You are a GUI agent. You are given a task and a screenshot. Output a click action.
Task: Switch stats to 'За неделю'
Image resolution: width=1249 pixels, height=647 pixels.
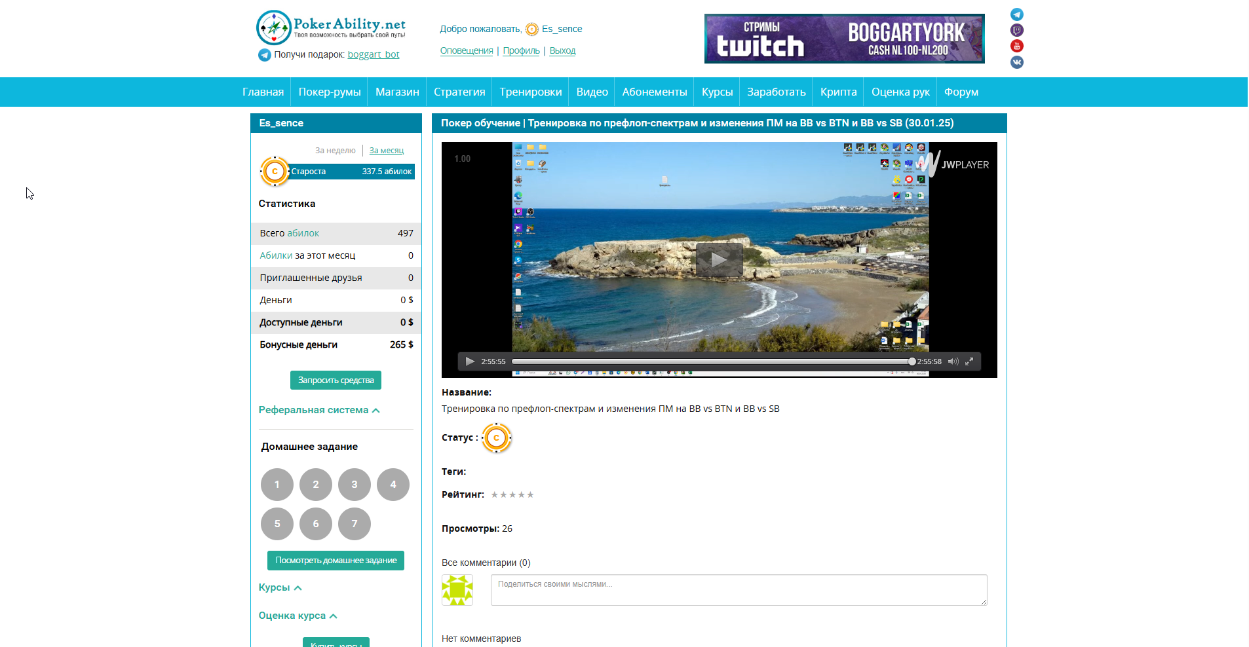tap(335, 151)
